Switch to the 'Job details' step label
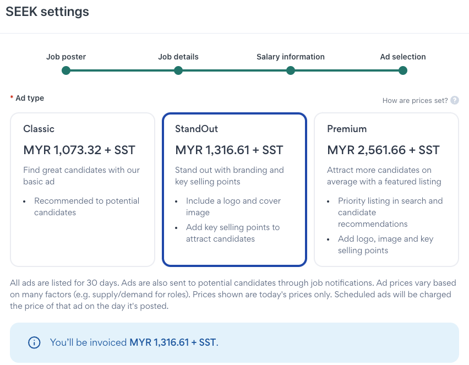This screenshot has height=365, width=469. point(178,57)
